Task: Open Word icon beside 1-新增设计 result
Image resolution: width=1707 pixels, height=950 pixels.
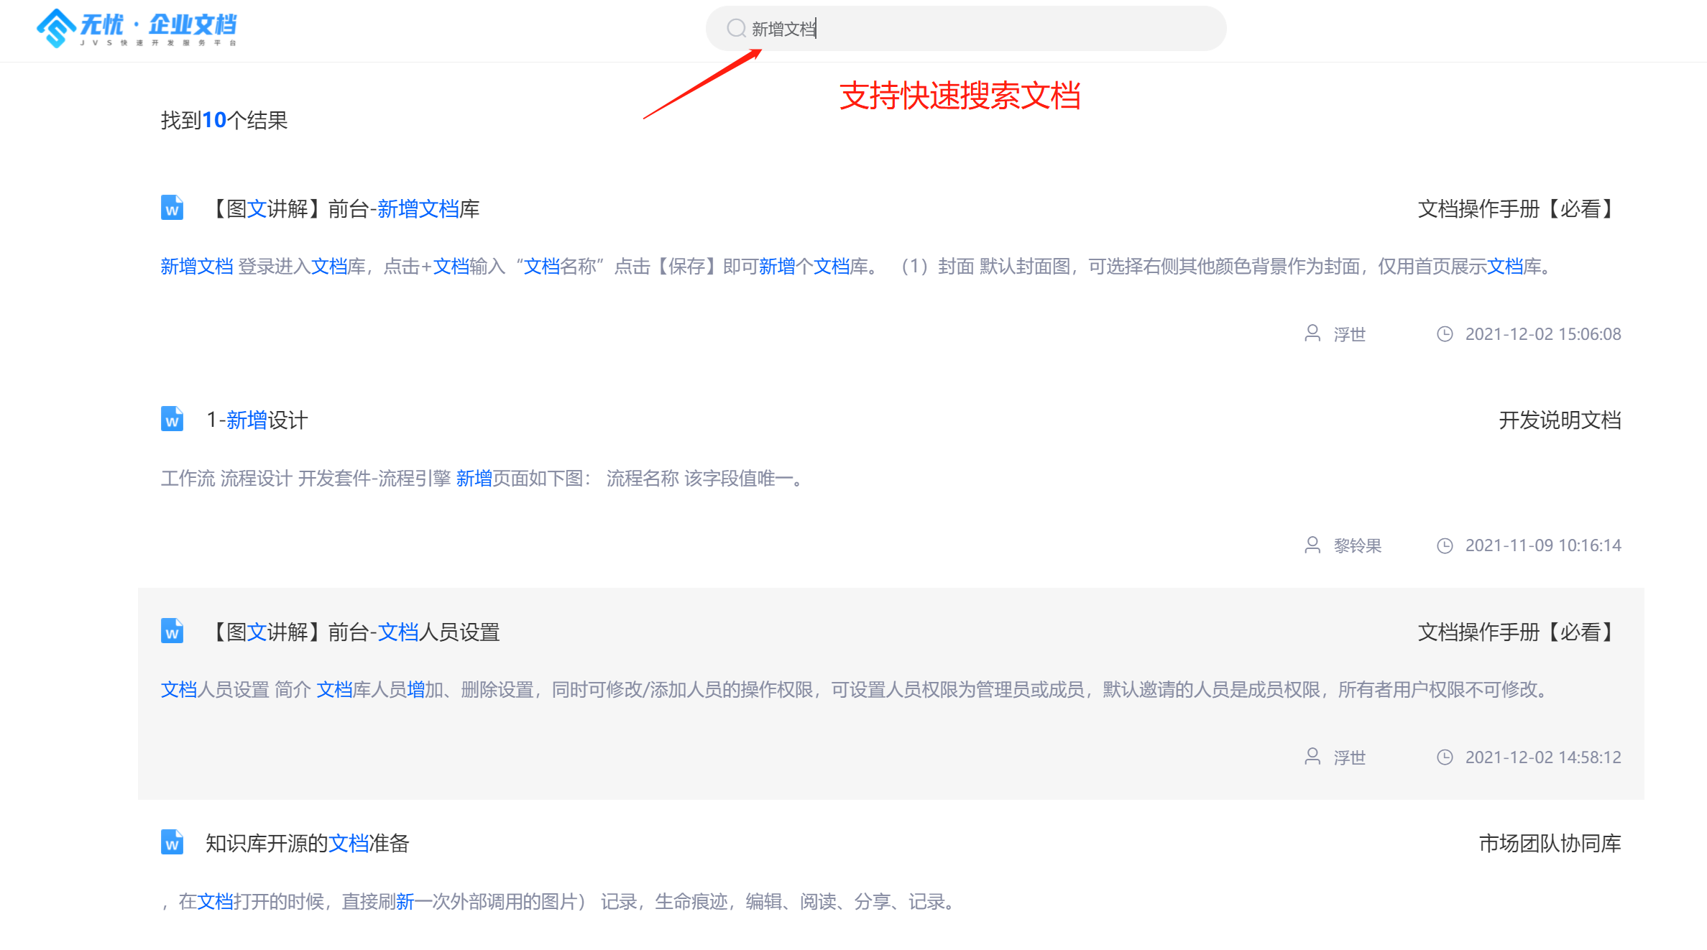Action: [172, 419]
